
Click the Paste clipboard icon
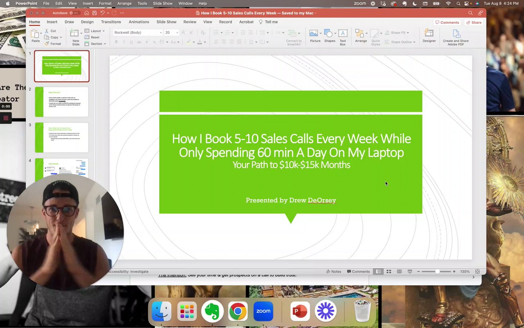(36, 34)
